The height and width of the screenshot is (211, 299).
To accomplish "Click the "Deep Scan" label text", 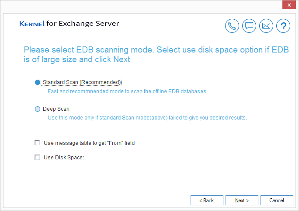I will point(56,109).
